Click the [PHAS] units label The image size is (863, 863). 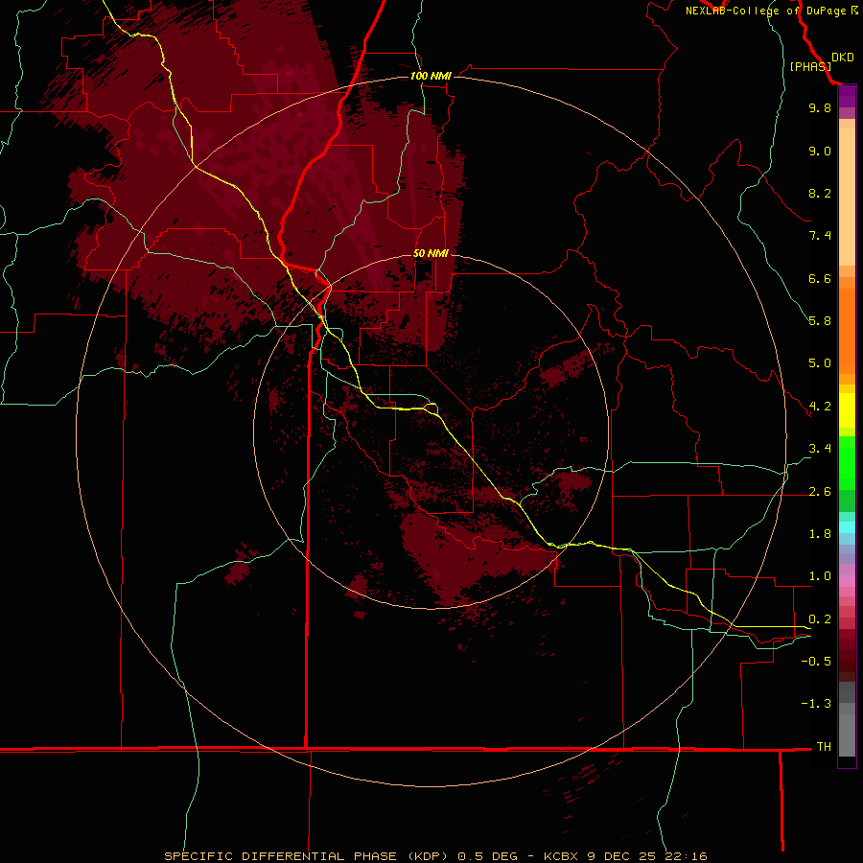coord(810,66)
